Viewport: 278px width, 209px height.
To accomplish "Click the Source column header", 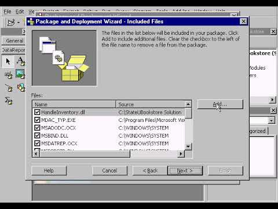I will (151, 105).
